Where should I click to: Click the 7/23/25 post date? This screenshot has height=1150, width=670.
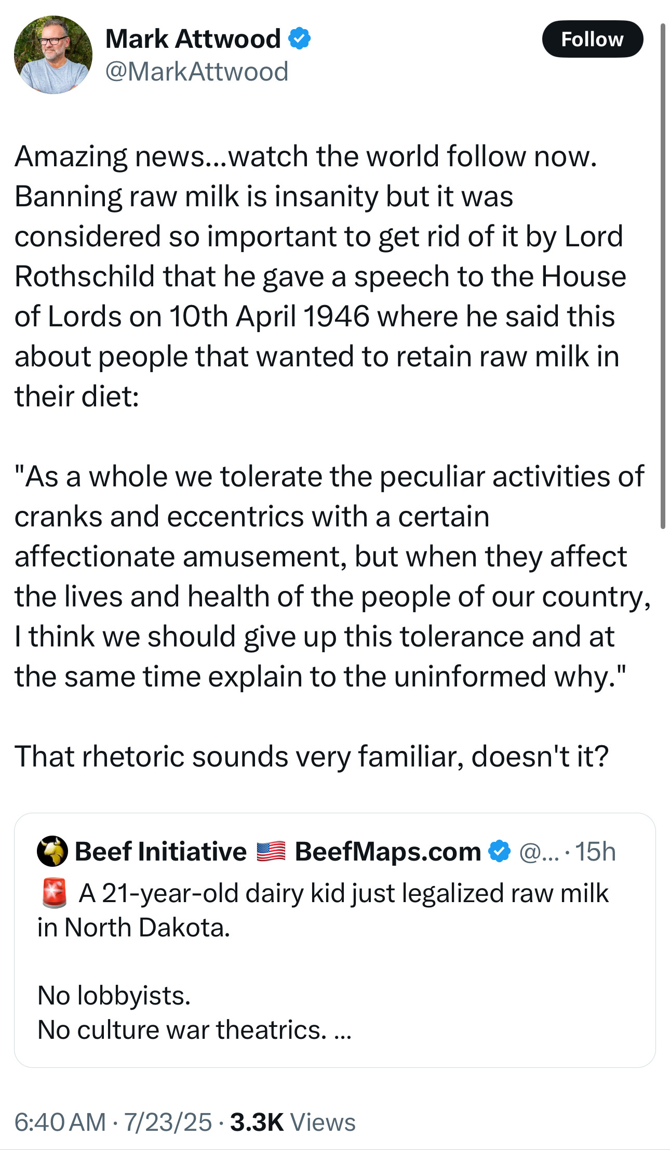point(168,1122)
